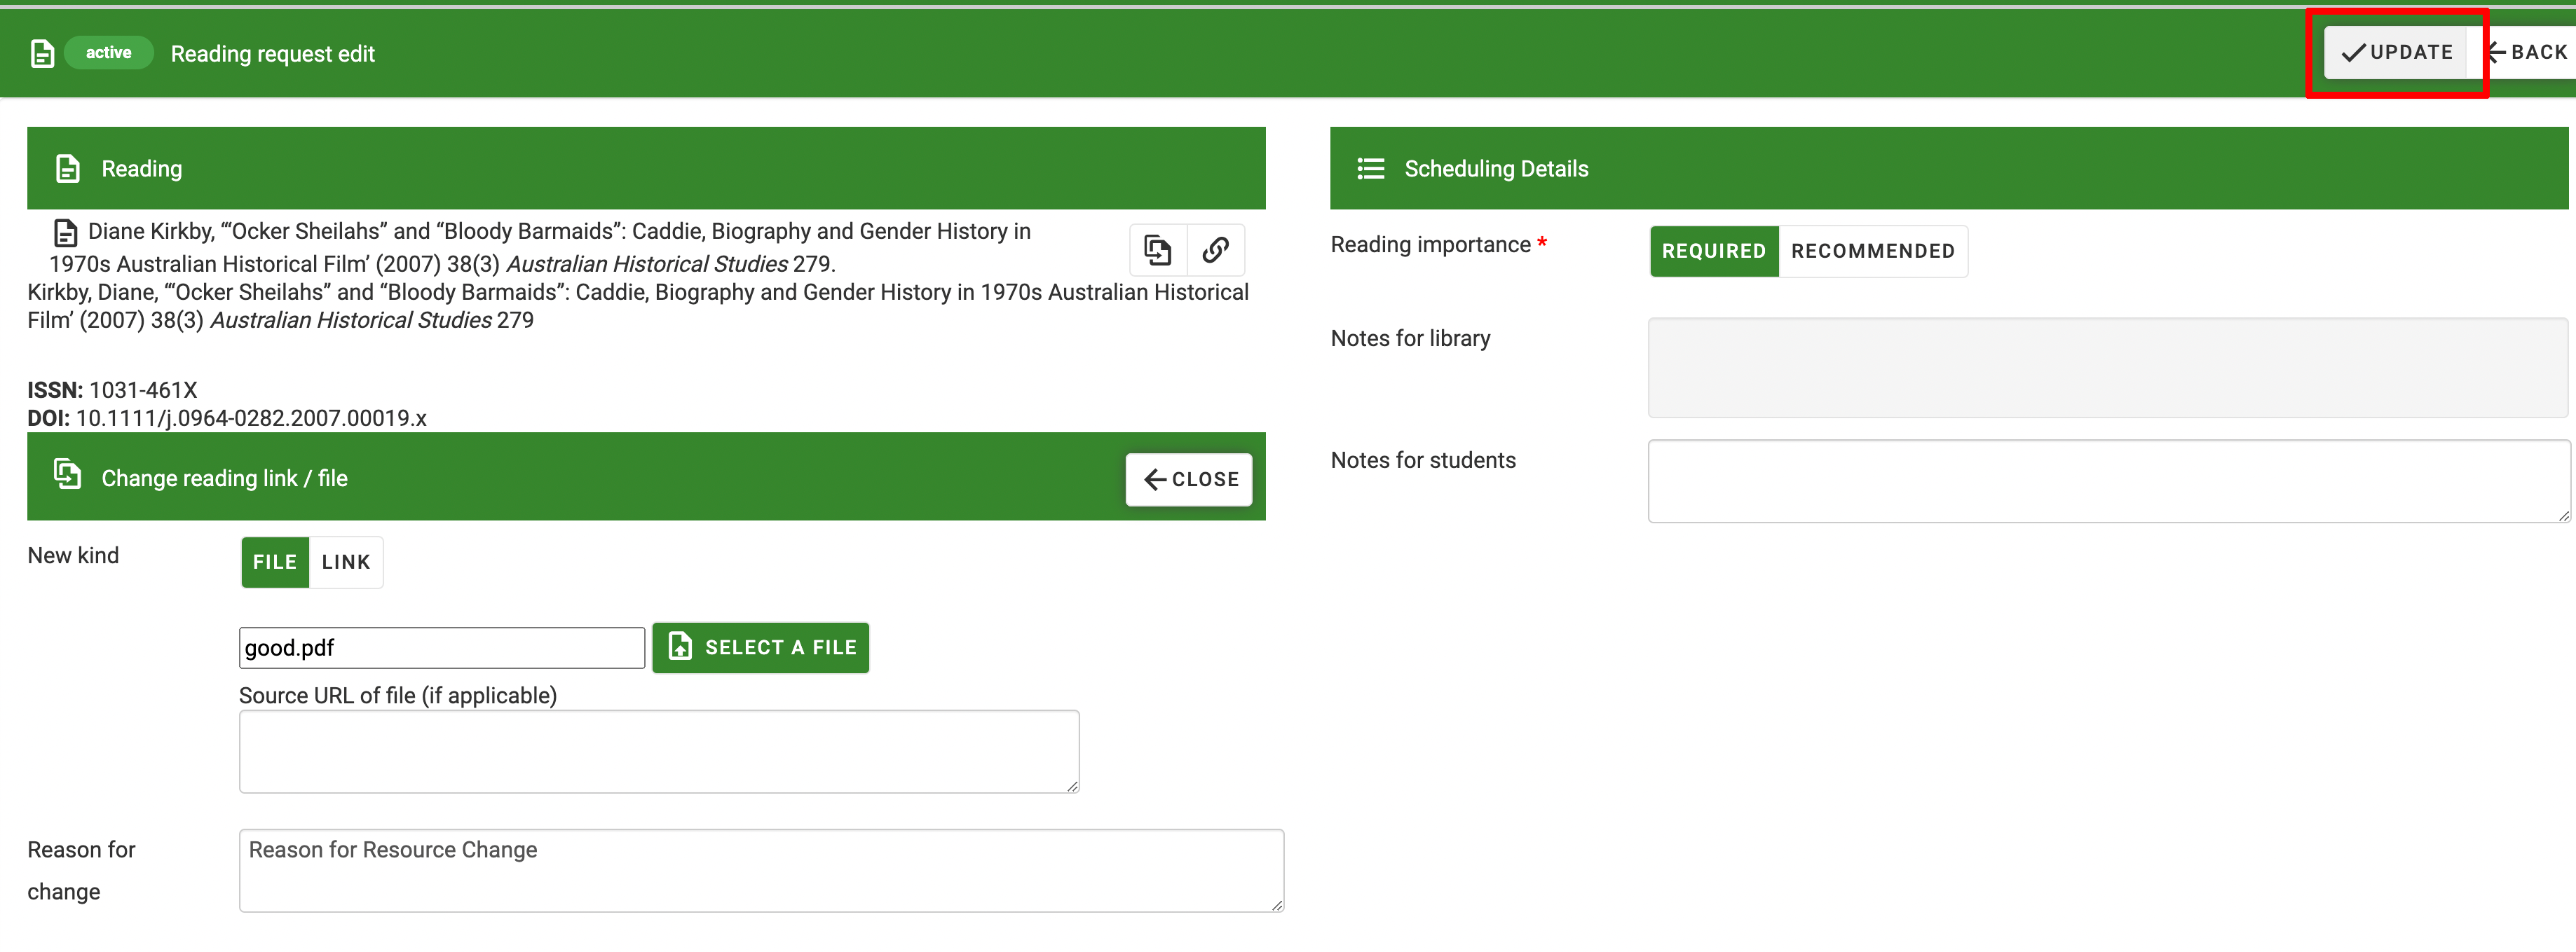The width and height of the screenshot is (2576, 952).
Task: Click the document icon in the page header
Action: pyautogui.click(x=42, y=54)
